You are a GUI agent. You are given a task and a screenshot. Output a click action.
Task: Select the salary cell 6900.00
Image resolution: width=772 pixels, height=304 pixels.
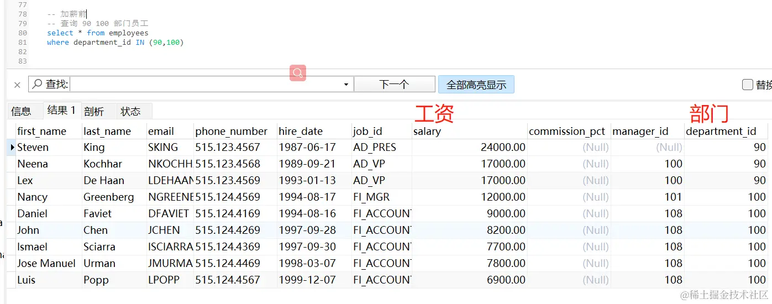470,280
